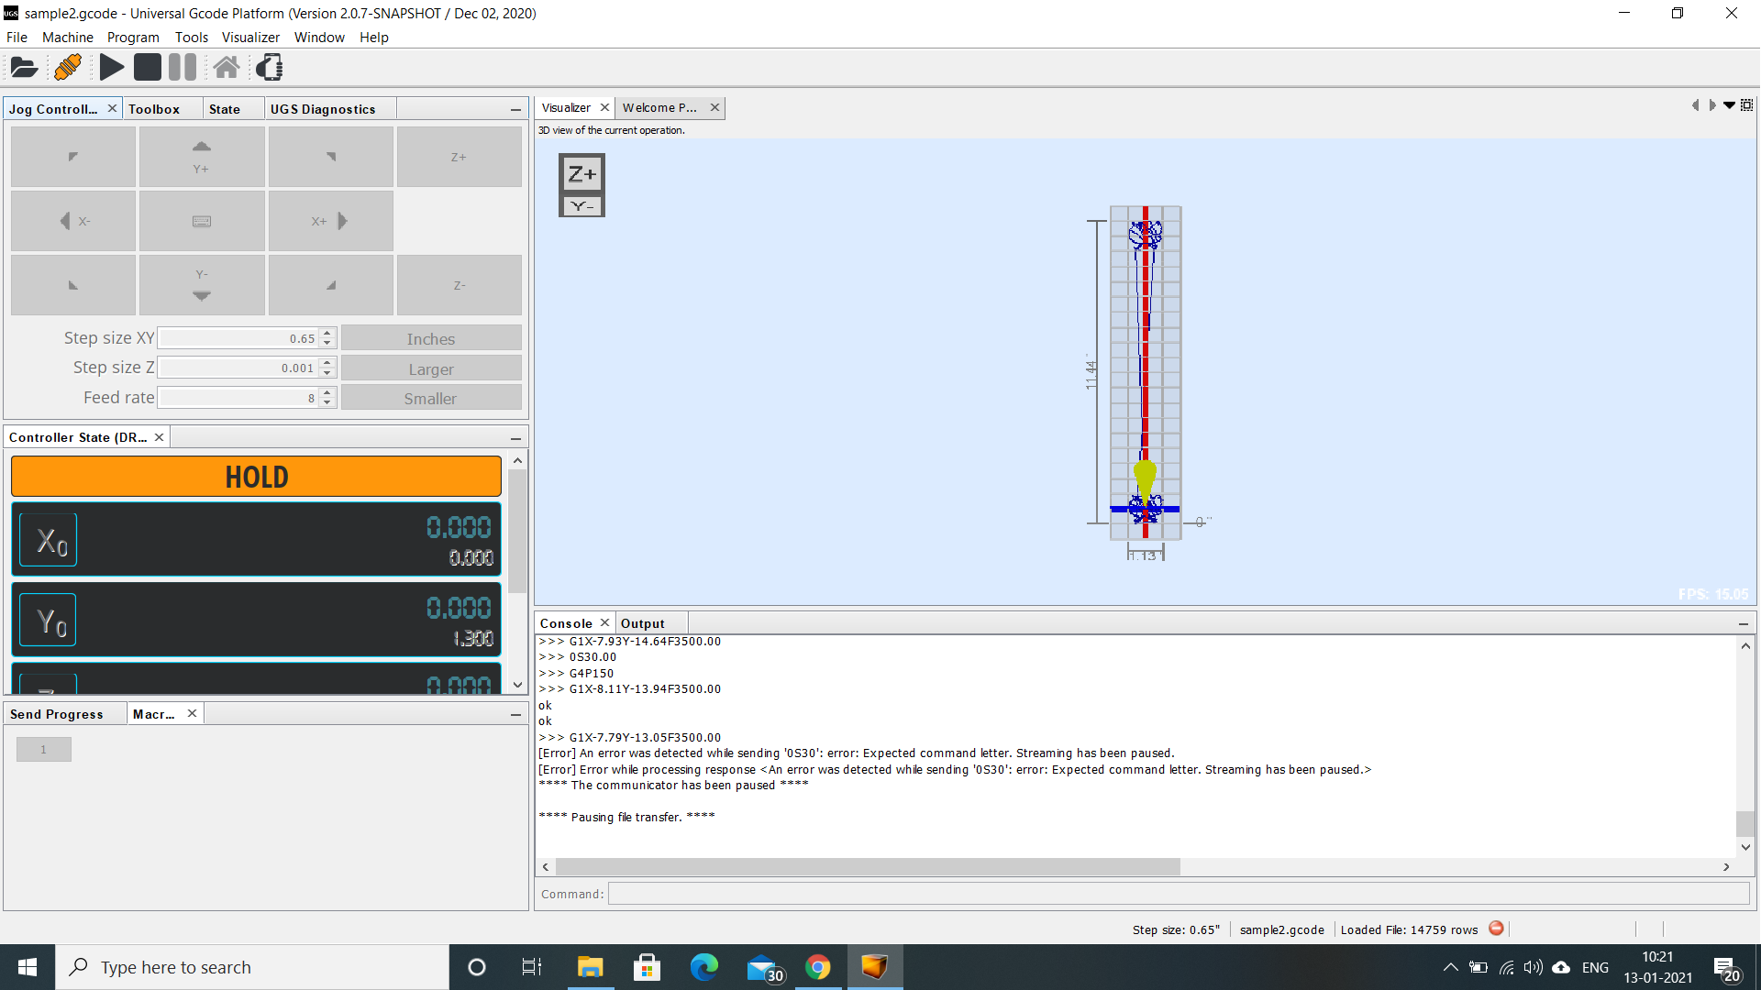Click the X0 reset zero button
1761x990 pixels.
(48, 541)
